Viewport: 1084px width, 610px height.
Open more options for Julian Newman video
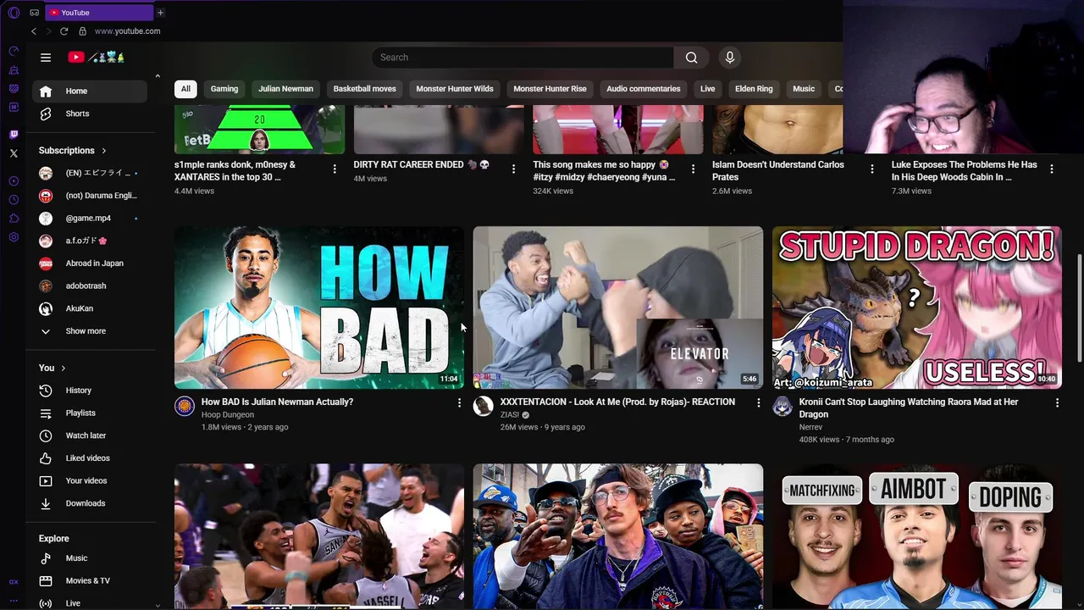459,403
